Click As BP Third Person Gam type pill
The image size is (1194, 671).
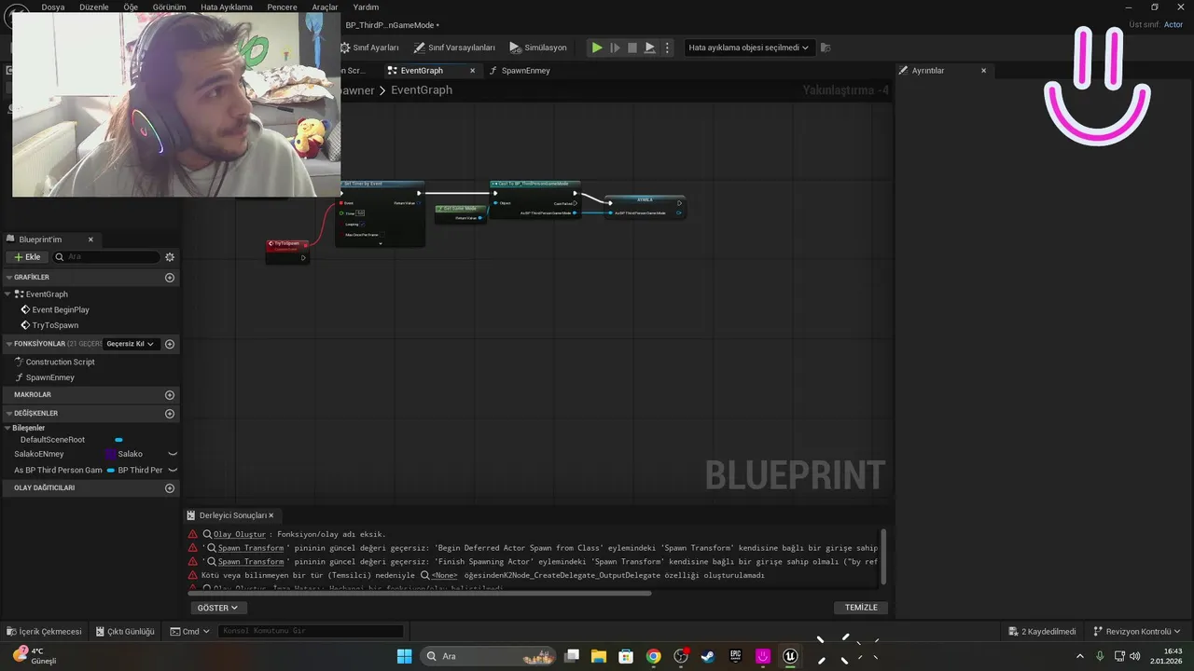111,471
